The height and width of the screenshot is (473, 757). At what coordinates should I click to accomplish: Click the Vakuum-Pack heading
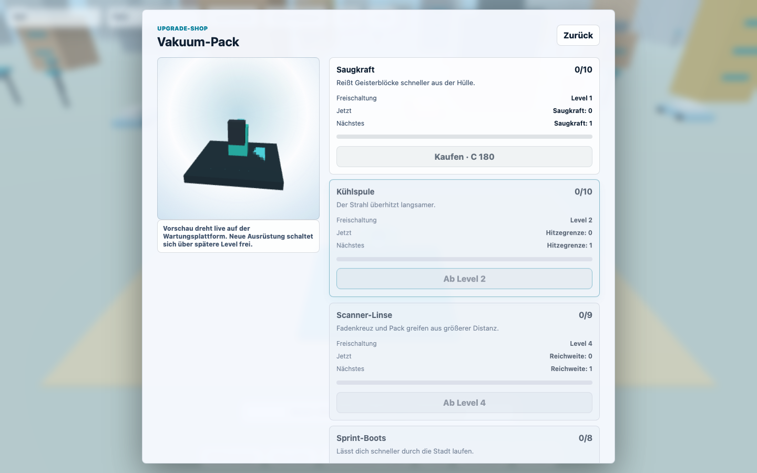pyautogui.click(x=198, y=42)
